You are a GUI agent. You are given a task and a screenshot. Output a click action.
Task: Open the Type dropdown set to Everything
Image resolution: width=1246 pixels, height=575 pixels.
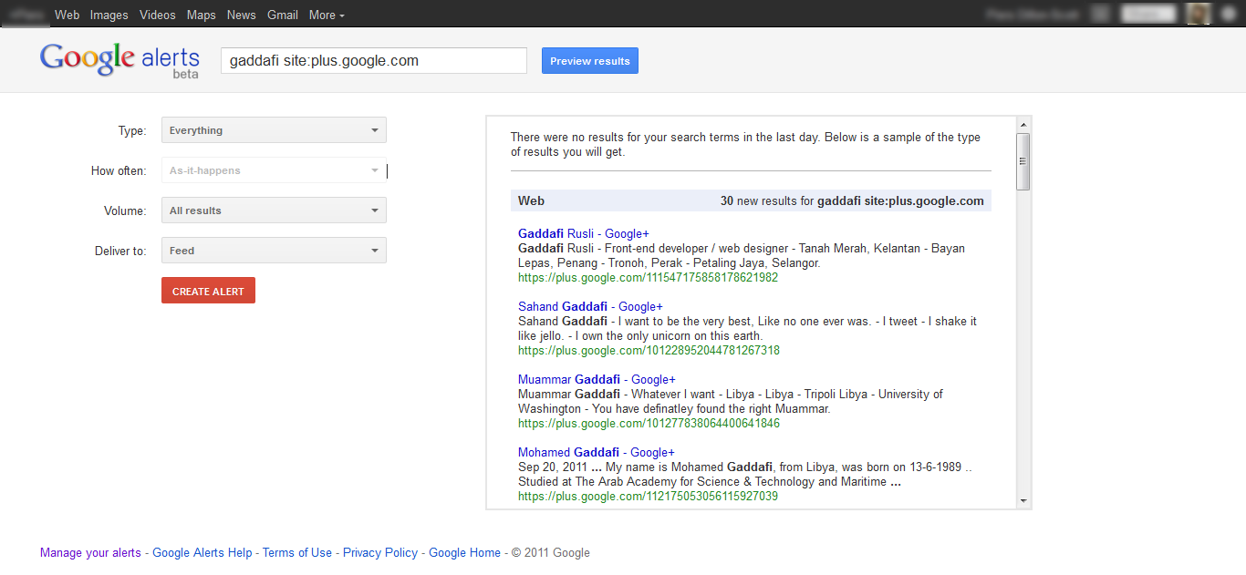click(x=274, y=130)
